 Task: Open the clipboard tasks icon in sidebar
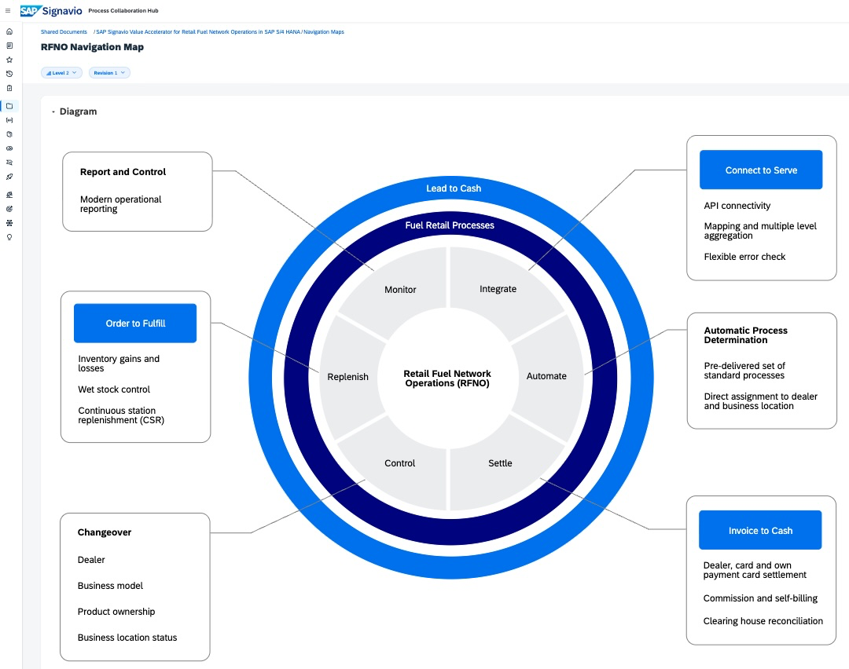tap(9, 88)
